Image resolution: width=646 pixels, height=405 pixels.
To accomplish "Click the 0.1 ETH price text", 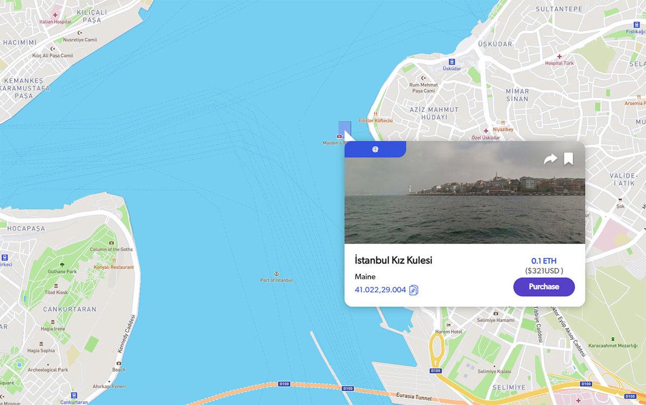I will click(544, 261).
